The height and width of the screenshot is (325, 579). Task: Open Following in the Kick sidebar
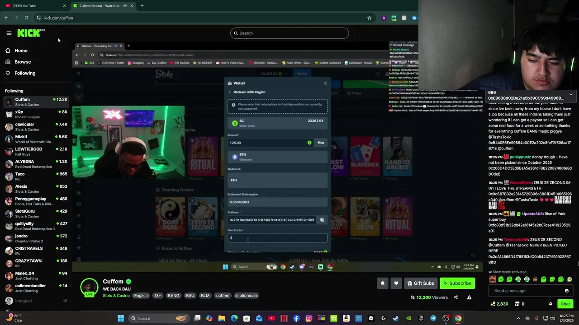tap(25, 73)
